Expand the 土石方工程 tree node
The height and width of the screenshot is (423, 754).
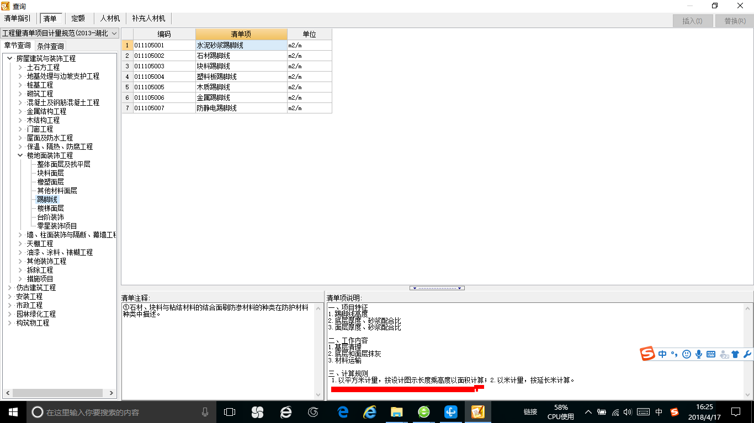(20, 67)
